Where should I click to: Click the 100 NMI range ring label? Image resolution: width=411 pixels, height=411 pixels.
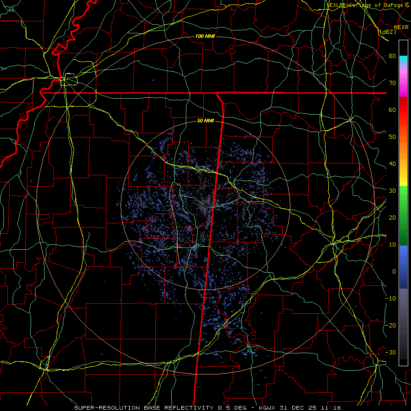coord(205,36)
